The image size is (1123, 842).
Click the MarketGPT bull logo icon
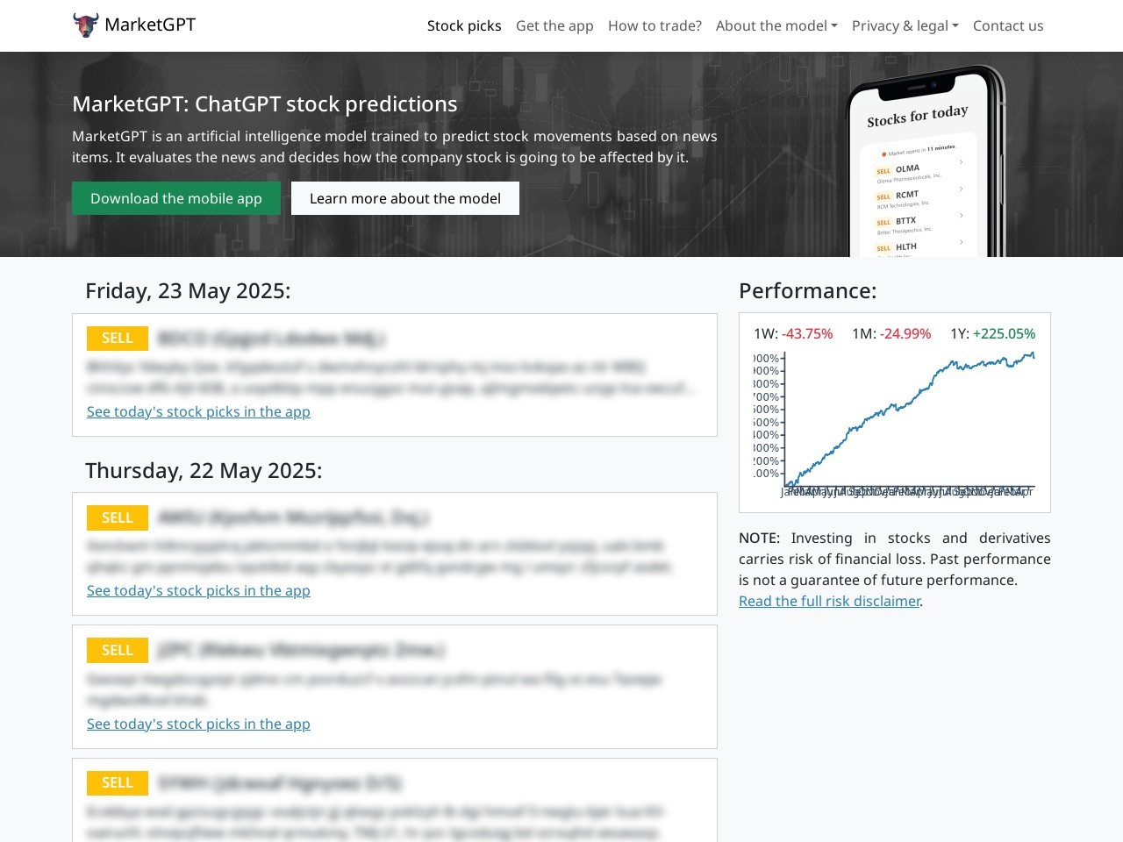[x=85, y=25]
